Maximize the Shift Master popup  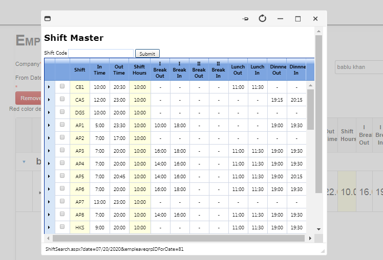tap(298, 19)
